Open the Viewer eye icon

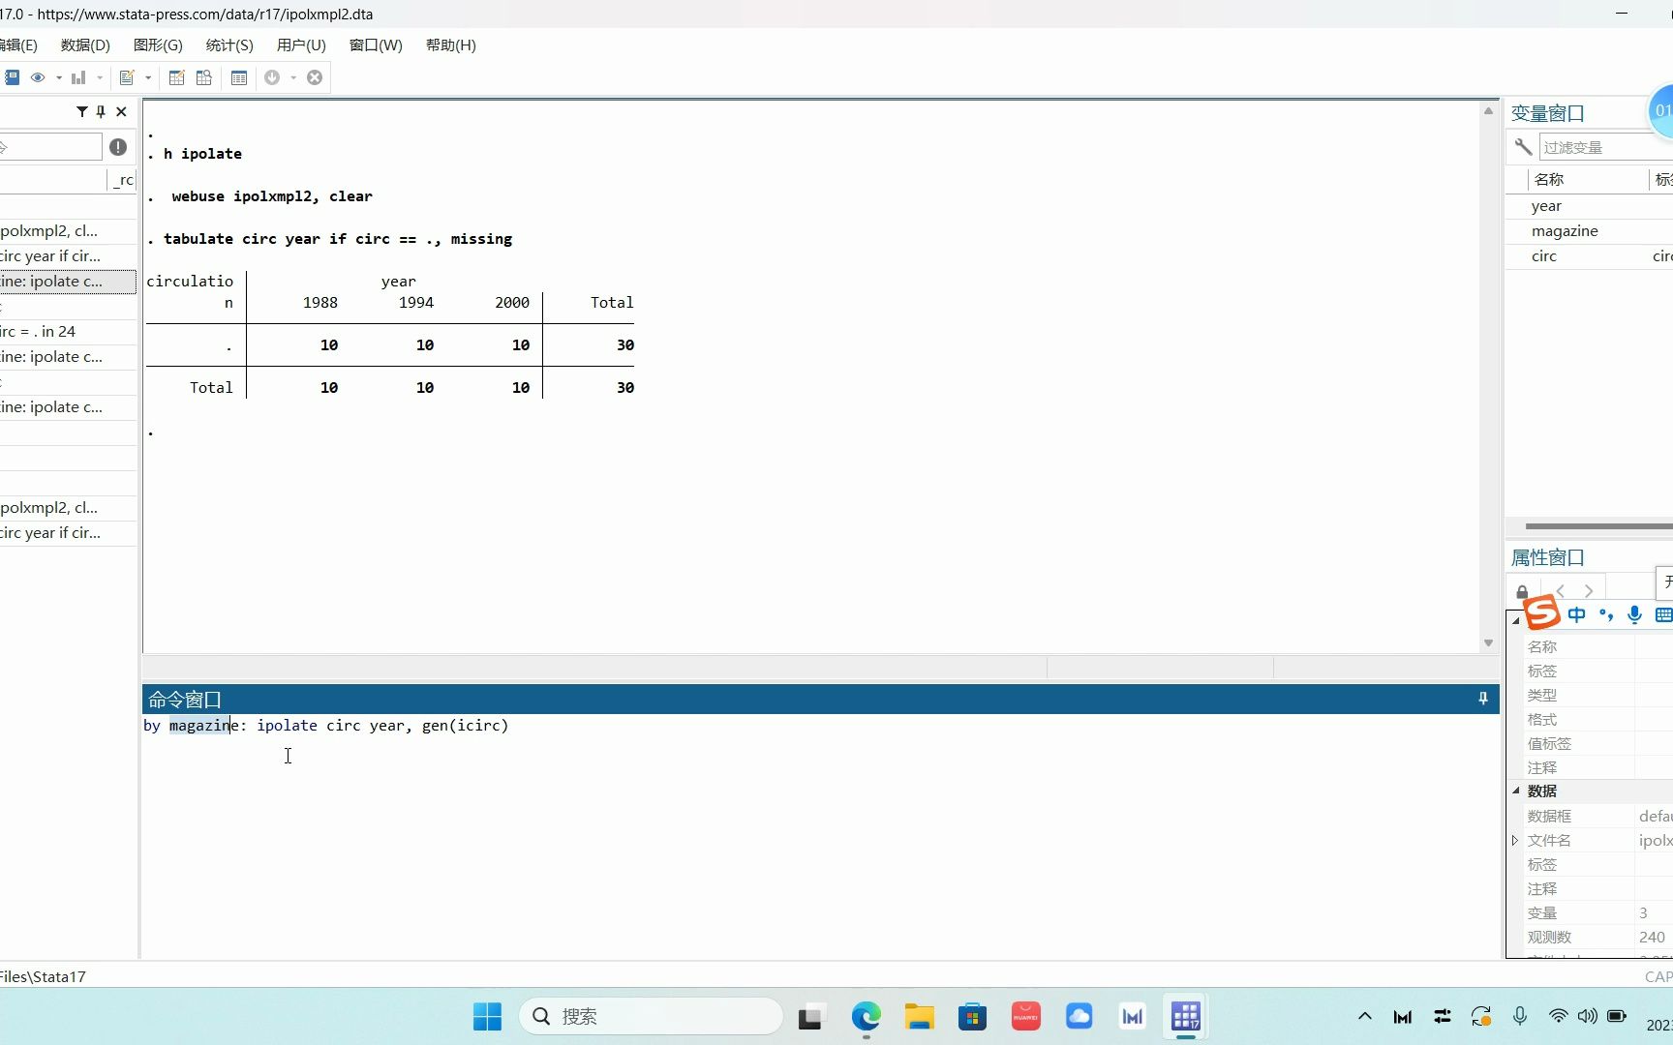coord(38,77)
